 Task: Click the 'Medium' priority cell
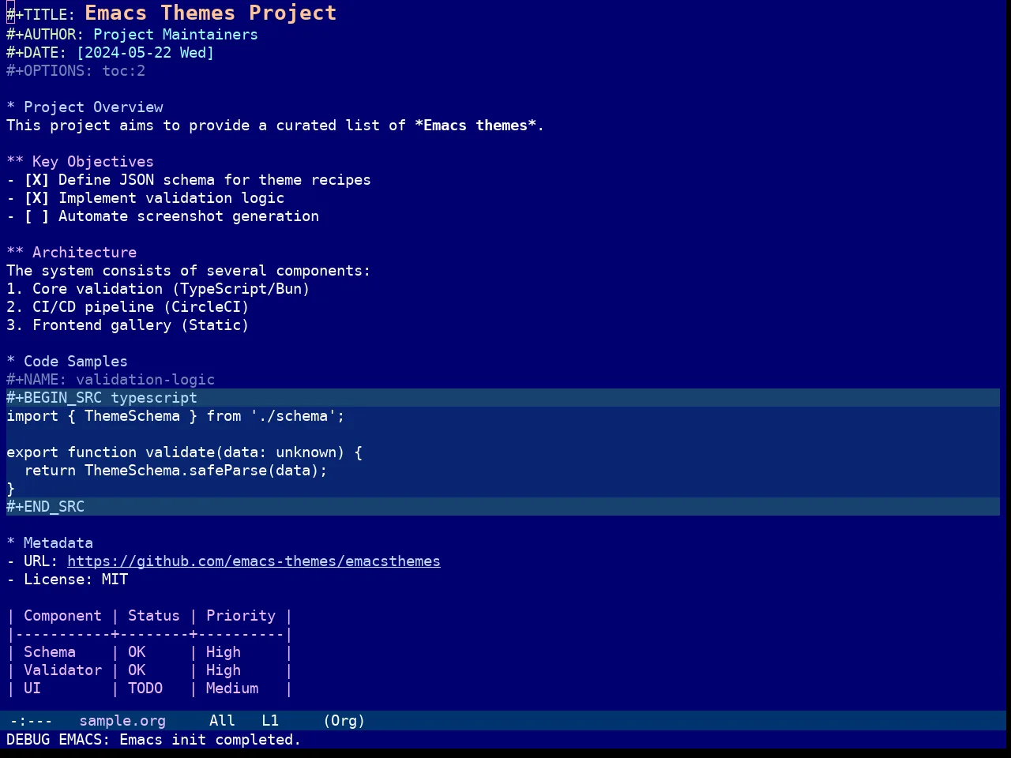point(232,689)
